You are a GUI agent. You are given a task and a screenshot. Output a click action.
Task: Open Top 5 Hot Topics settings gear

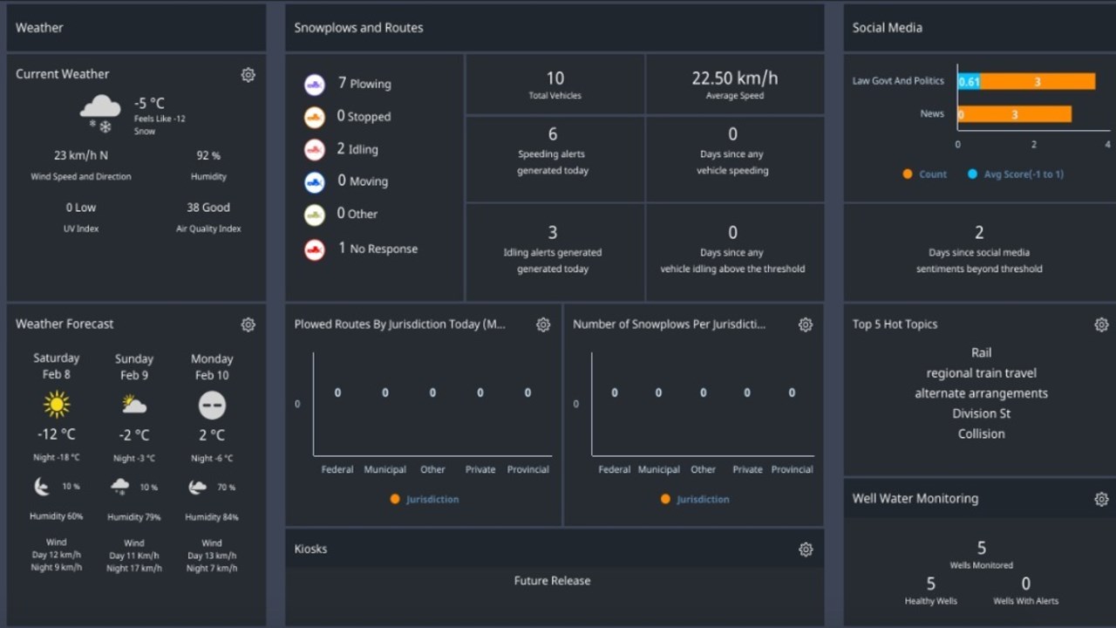click(1102, 324)
